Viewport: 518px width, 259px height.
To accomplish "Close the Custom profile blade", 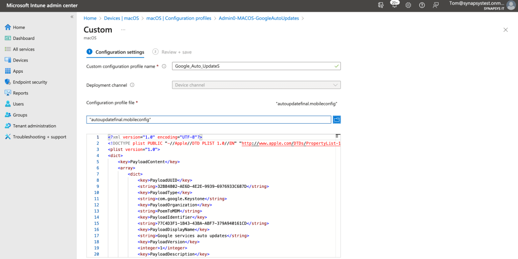I will tap(505, 30).
